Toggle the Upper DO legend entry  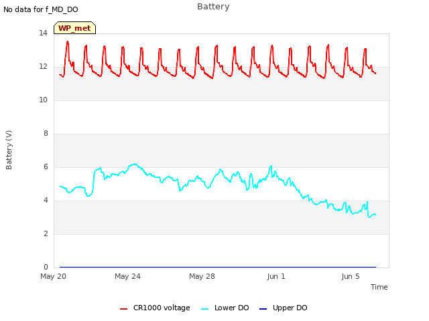(x=283, y=308)
